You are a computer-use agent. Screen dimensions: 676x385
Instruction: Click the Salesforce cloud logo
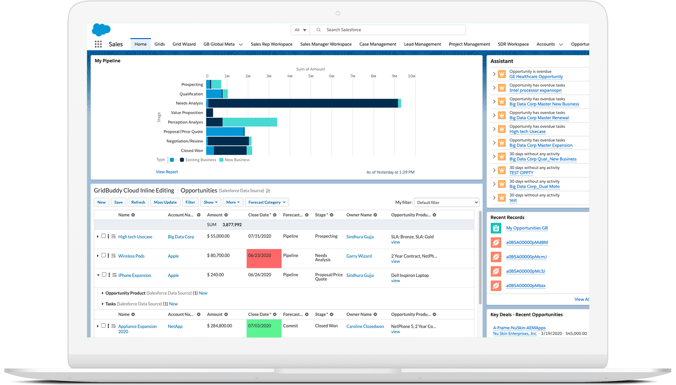coord(101,30)
